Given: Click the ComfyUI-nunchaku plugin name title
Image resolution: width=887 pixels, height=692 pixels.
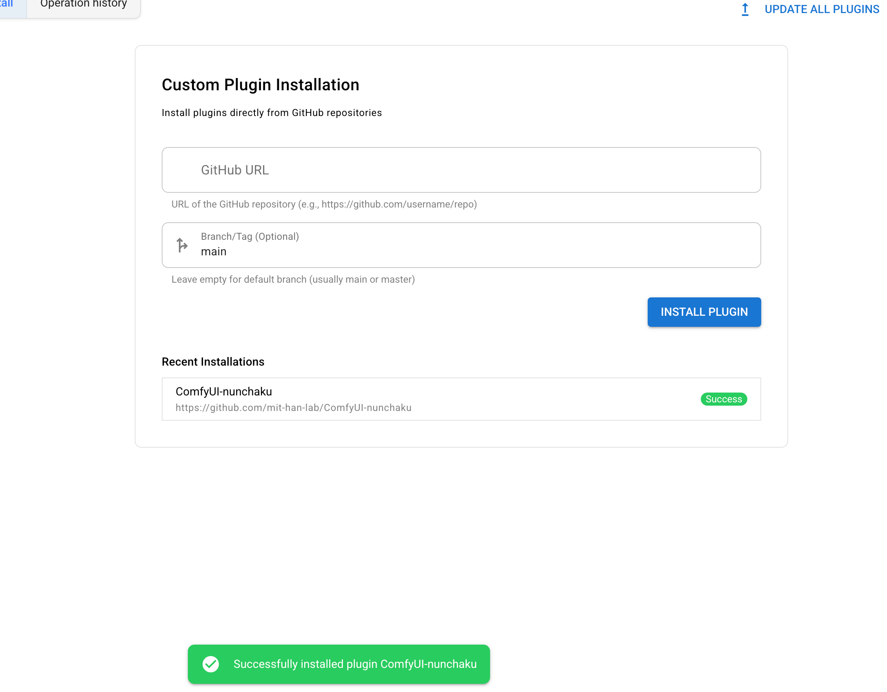Looking at the screenshot, I should coord(223,391).
